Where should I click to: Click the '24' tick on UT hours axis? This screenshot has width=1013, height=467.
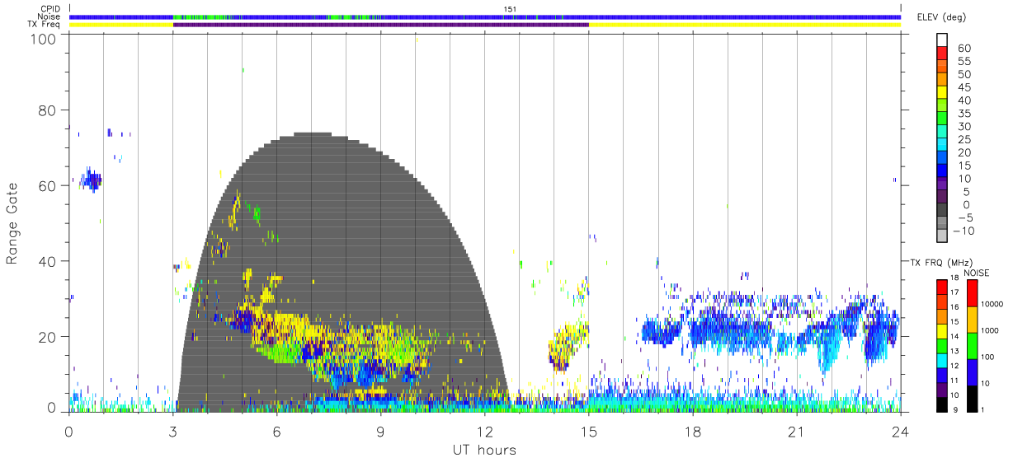click(x=900, y=432)
